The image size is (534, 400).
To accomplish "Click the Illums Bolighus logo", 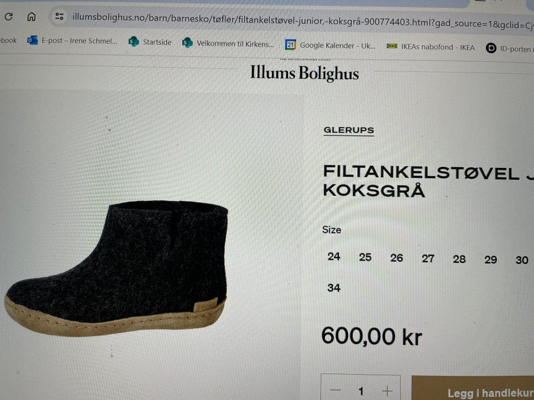I will pos(304,73).
